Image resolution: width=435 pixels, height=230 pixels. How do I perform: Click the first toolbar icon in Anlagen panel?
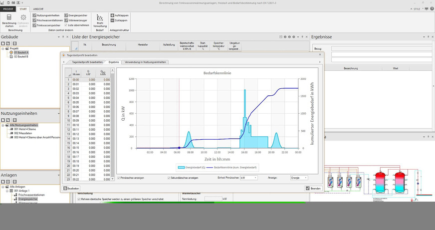coord(3,182)
